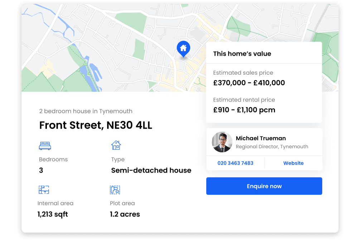Viewport: 358px width, 240px height.
Task: Click the 2 bedroom house in Tynemouth subtitle
Action: coord(86,111)
